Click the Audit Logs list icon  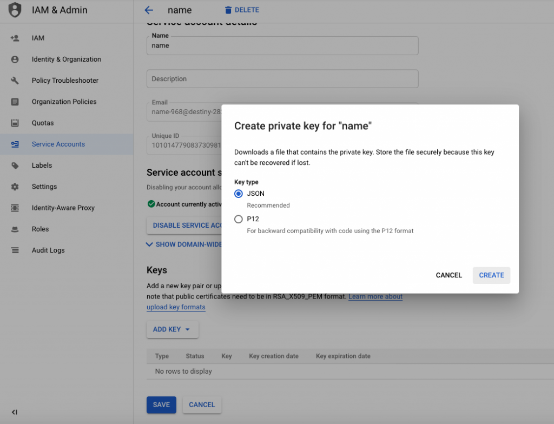click(15, 250)
